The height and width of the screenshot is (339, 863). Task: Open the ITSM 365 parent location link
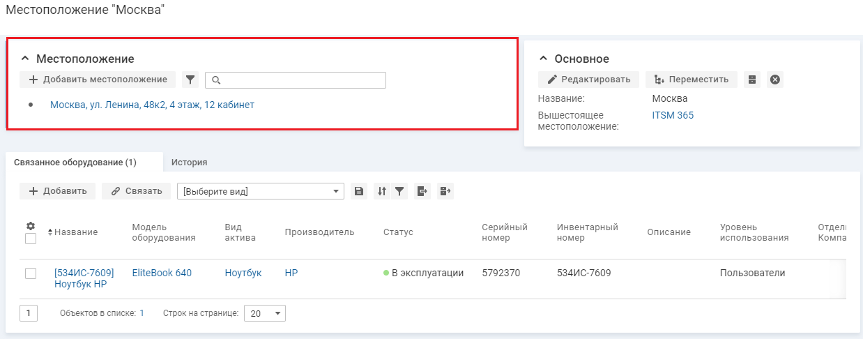pyautogui.click(x=673, y=116)
